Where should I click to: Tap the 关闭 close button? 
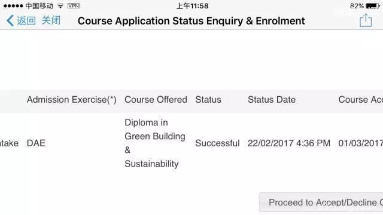coord(51,20)
